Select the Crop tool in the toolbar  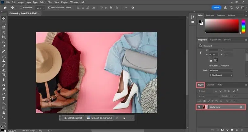point(3,37)
